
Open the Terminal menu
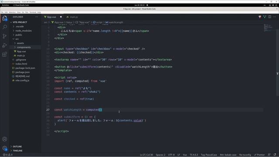pos(33,12)
